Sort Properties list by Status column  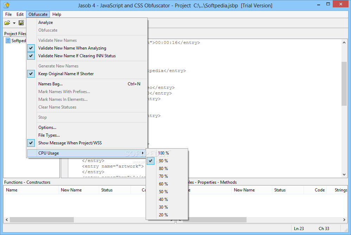click(x=288, y=190)
